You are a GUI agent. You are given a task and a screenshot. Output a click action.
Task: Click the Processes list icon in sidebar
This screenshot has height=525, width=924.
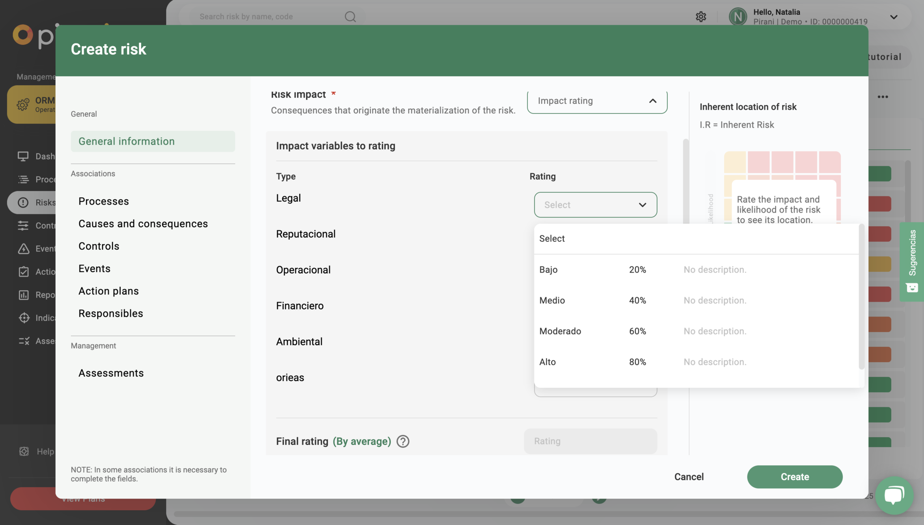[x=23, y=179]
